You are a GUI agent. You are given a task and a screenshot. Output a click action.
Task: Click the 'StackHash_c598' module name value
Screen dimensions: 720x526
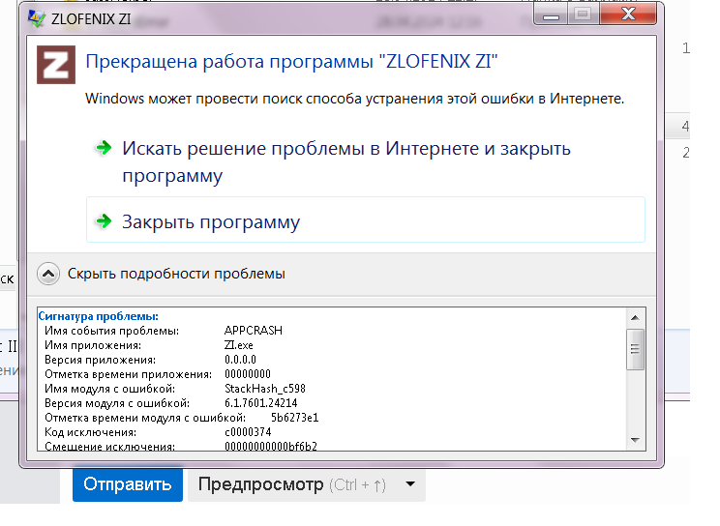click(265, 389)
